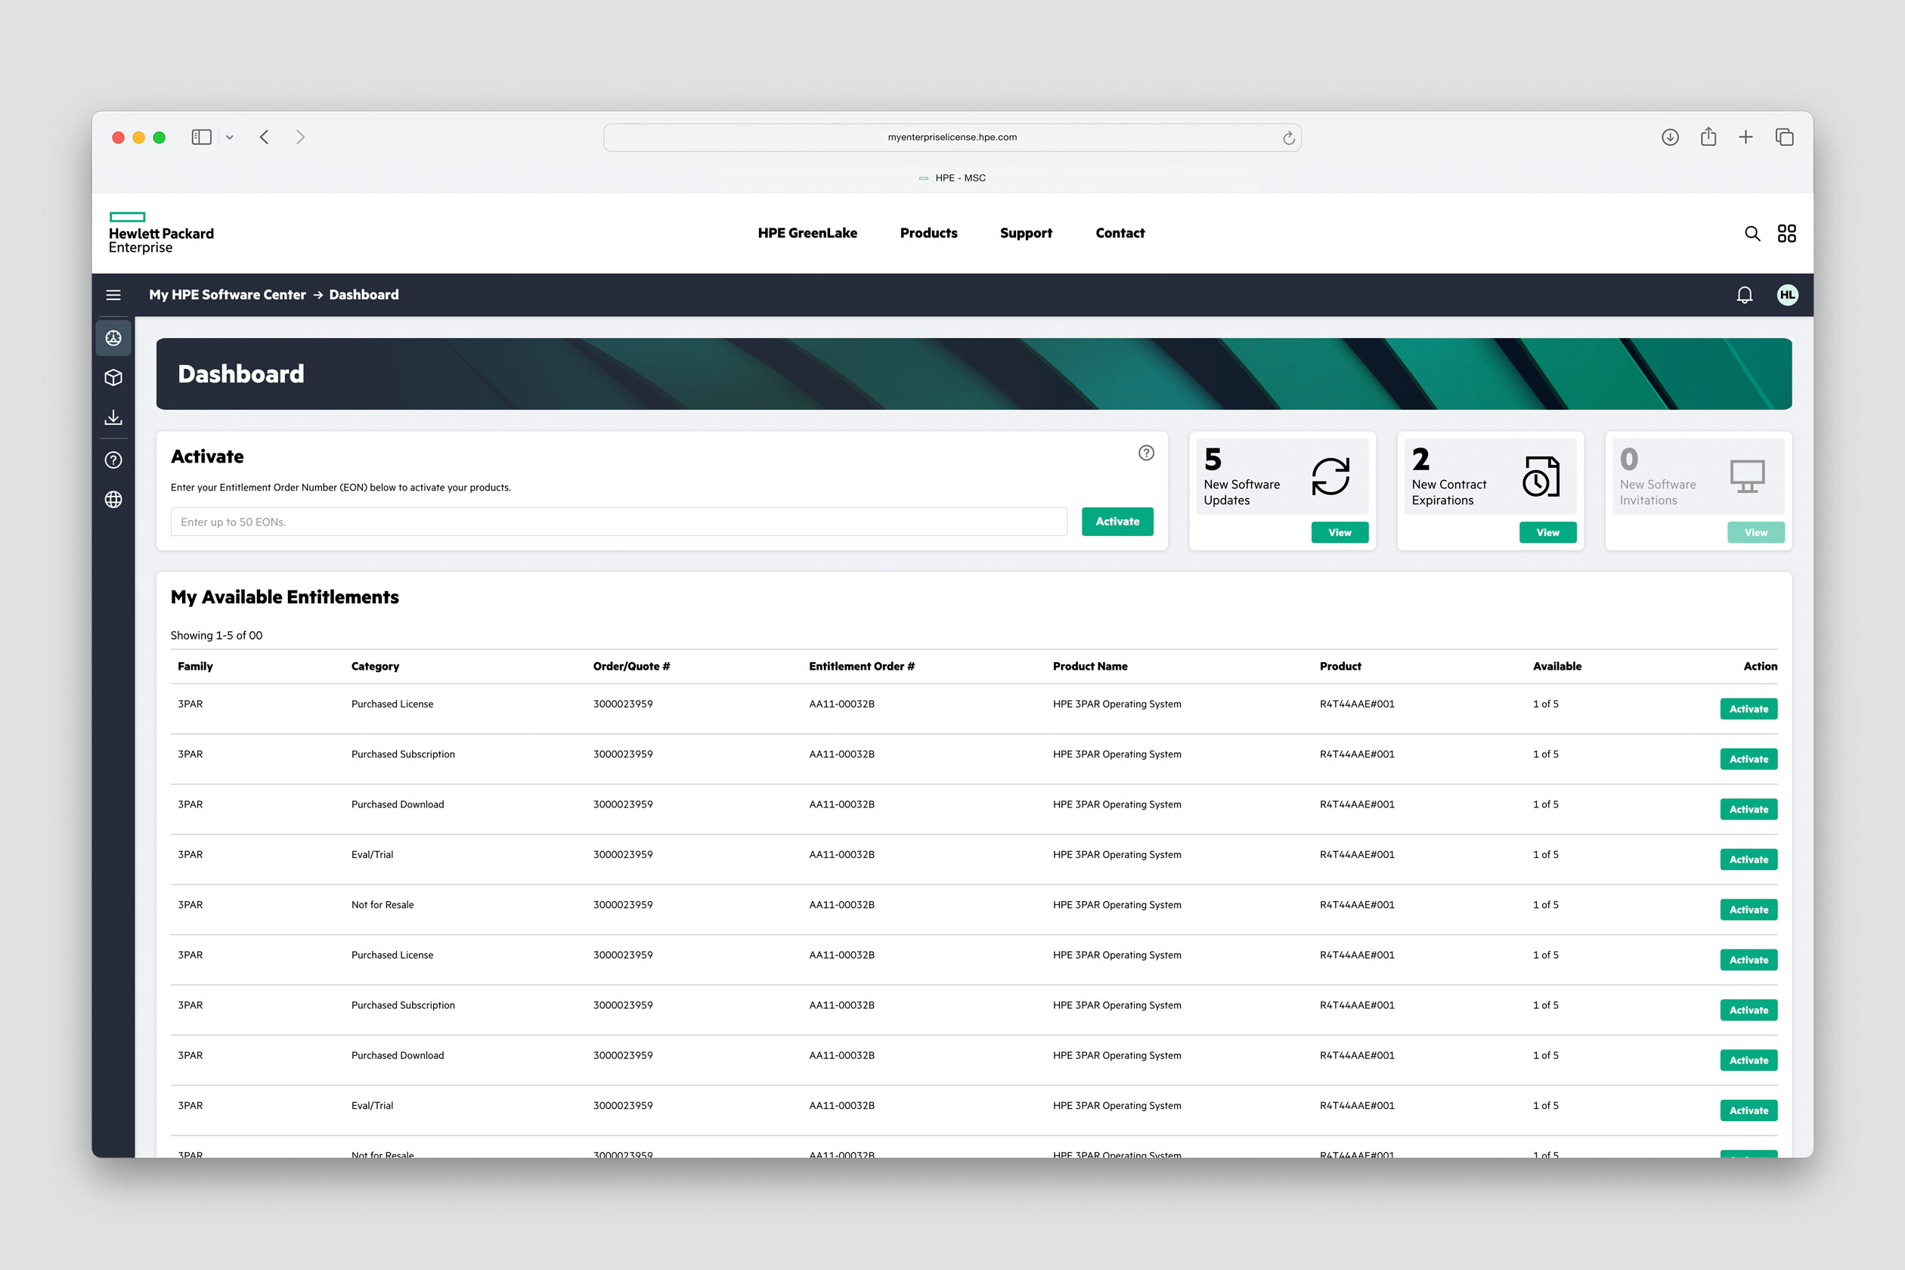Toggle the Safari sidebar panel button
The image size is (1905, 1270).
point(202,138)
